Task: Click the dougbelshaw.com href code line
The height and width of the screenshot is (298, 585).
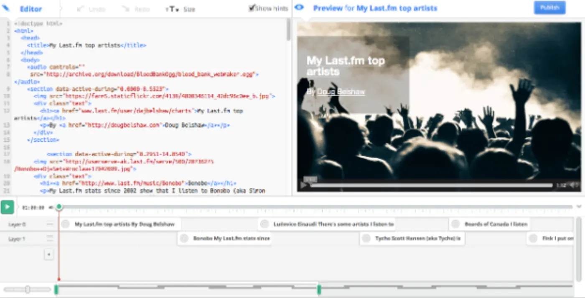Action: pyautogui.click(x=135, y=126)
